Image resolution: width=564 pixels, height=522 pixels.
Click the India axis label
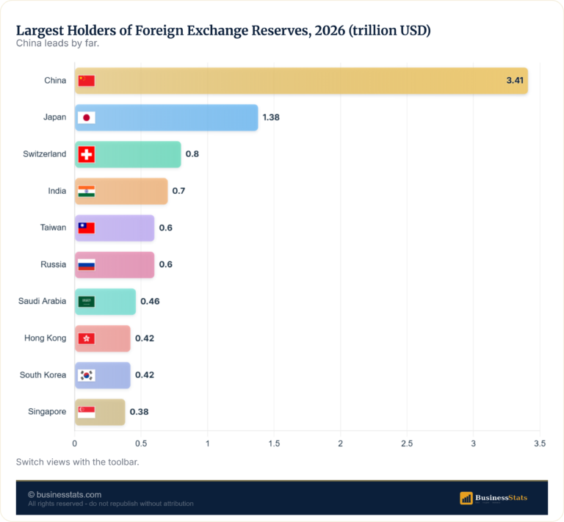coord(57,191)
